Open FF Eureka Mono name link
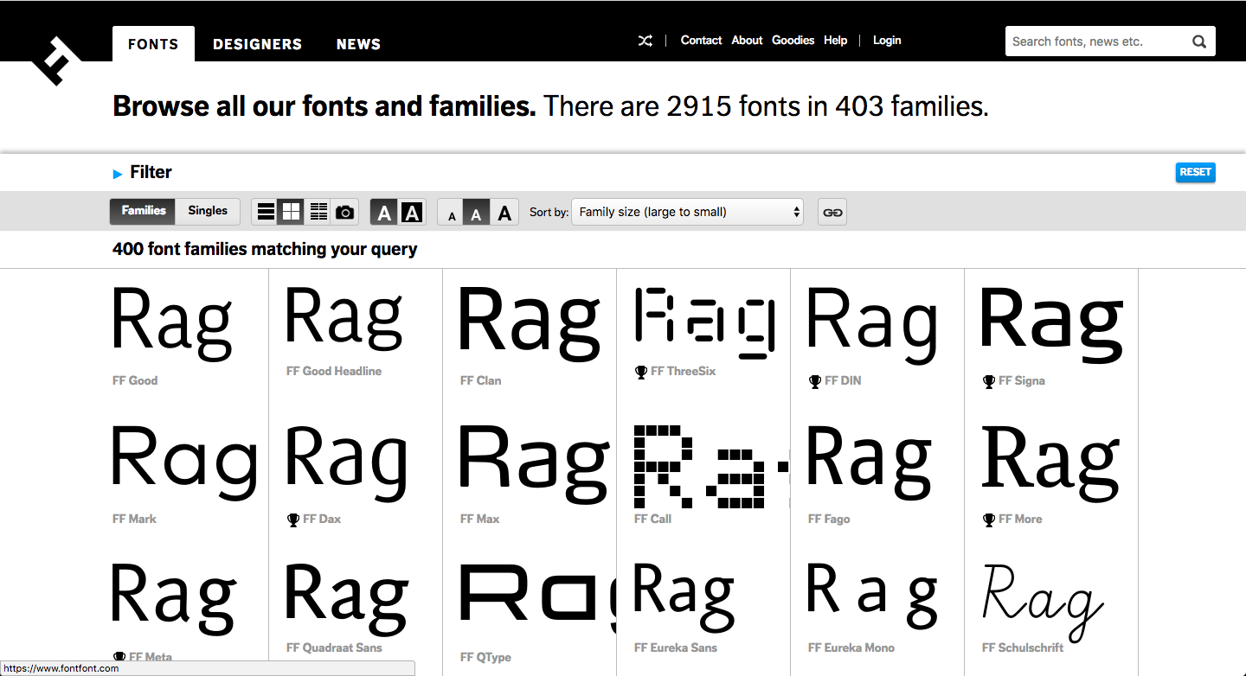This screenshot has width=1246, height=676. (x=851, y=648)
